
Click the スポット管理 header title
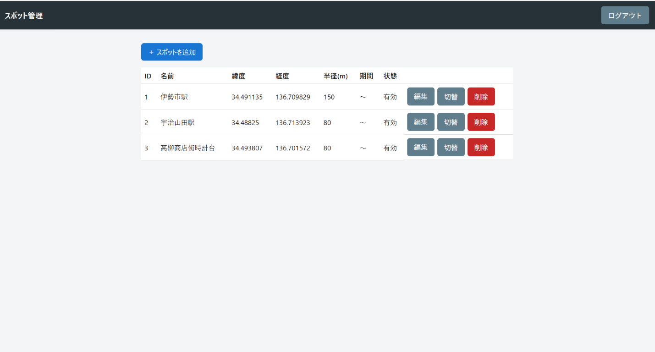[x=24, y=16]
